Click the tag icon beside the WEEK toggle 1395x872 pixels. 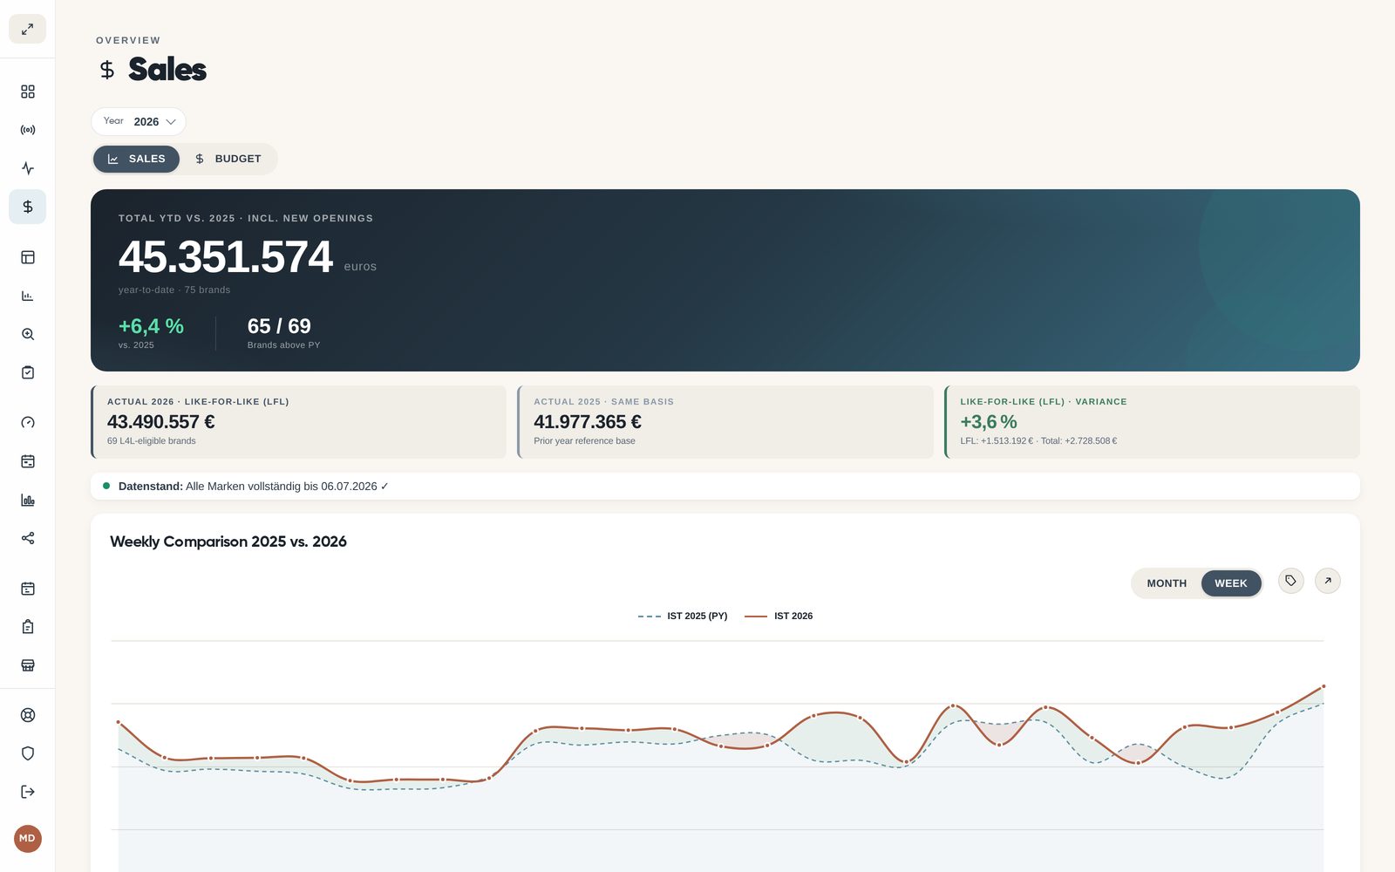(1291, 581)
